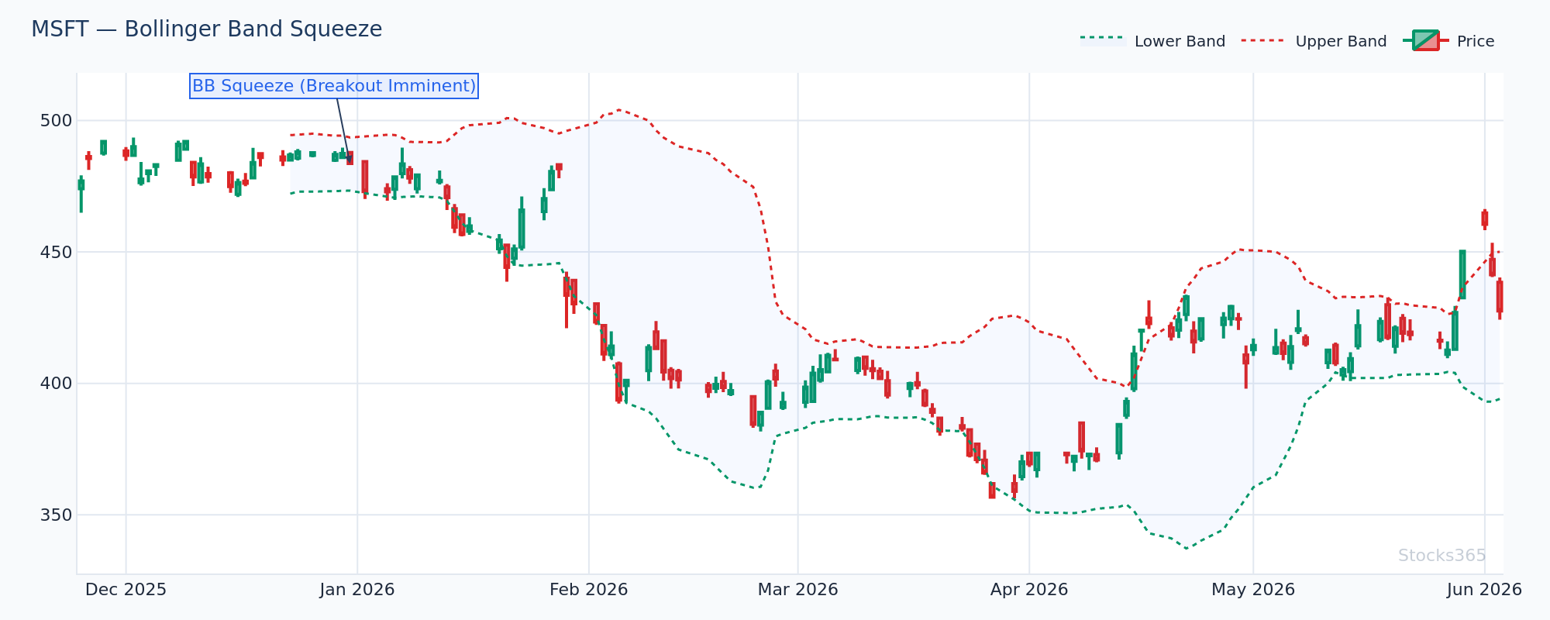Click the 400 price axis label

[58, 384]
